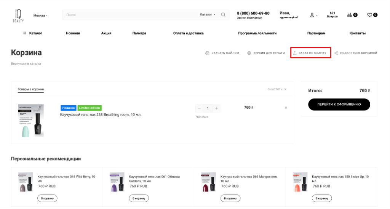This screenshot has width=390, height=209.
Task: Open the 069 Mangosteen thumbnail
Action: 208,182
